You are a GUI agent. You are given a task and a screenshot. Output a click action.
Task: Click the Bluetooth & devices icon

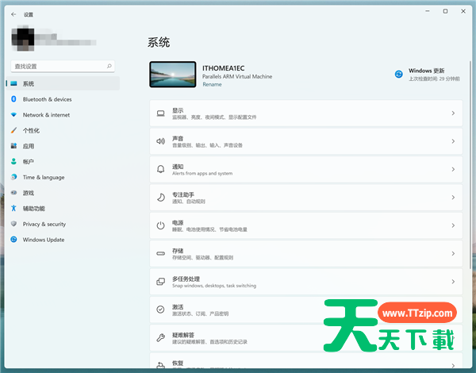tap(14, 99)
